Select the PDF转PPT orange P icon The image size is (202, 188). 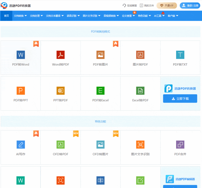[x=21, y=91]
